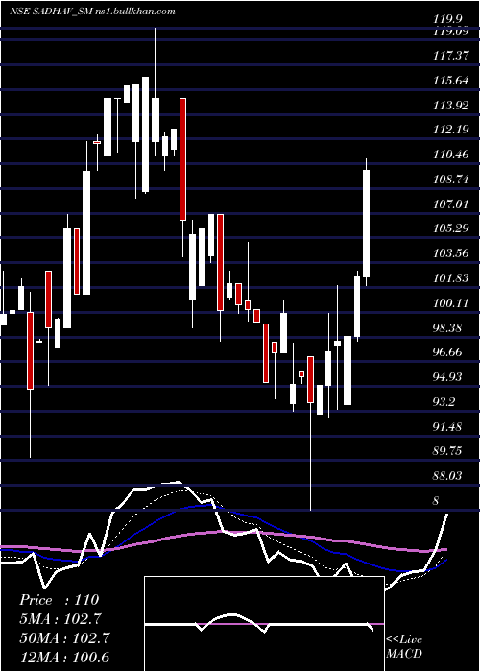Image resolution: width=480 pixels, height=672 pixels.
Task: Click the long red candle falling from 113.92
Action: (182, 159)
